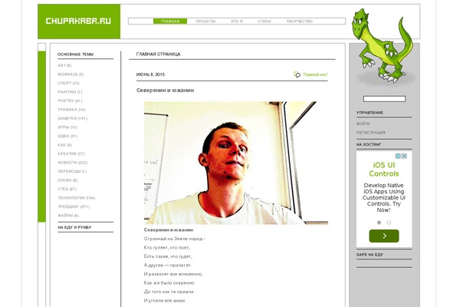Image resolution: width=460 pixels, height=307 pixels.
Task: Open the СТИХИ navigation tab
Action: (x=264, y=21)
